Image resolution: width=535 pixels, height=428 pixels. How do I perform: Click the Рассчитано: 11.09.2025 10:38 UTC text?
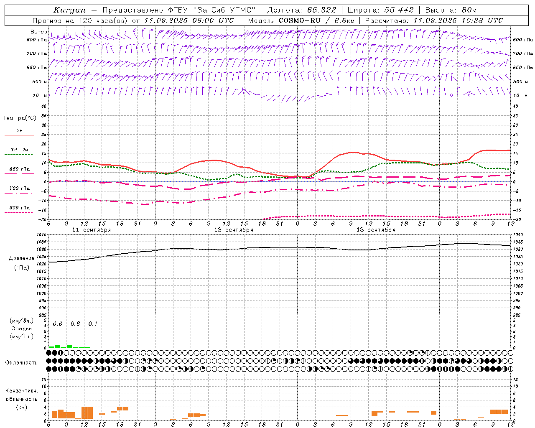coord(434,20)
